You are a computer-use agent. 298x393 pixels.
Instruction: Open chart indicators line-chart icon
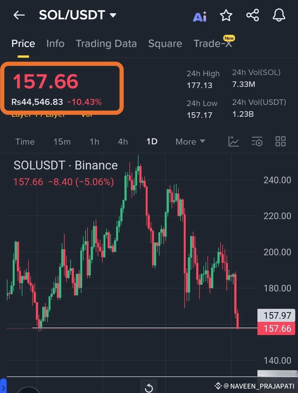pyautogui.click(x=233, y=141)
